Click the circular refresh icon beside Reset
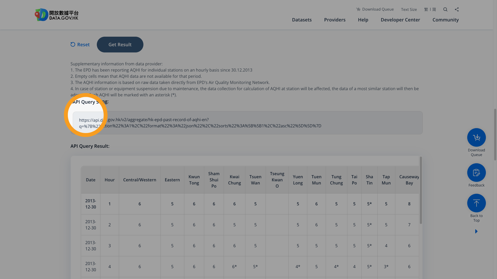Viewport: 497px width, 279px height. [x=72, y=44]
